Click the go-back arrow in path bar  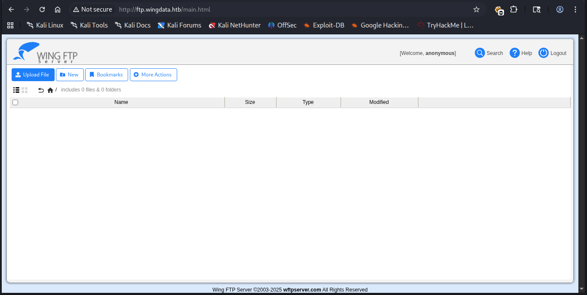tap(41, 90)
